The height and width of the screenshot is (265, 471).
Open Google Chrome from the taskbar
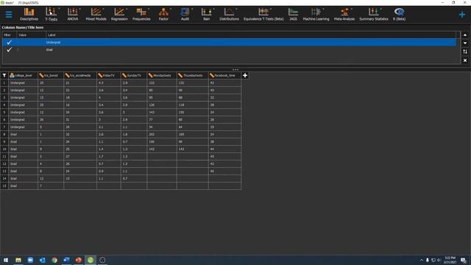pos(54,260)
